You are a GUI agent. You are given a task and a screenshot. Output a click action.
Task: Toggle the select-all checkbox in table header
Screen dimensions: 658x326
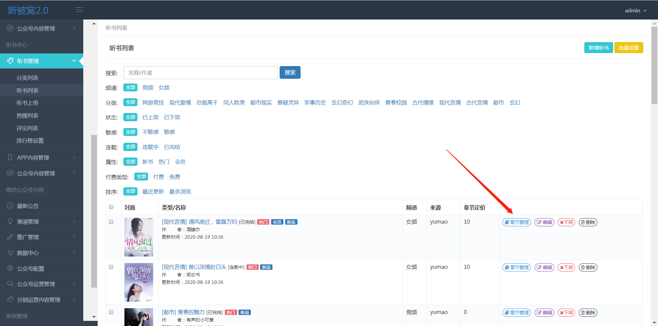(111, 207)
